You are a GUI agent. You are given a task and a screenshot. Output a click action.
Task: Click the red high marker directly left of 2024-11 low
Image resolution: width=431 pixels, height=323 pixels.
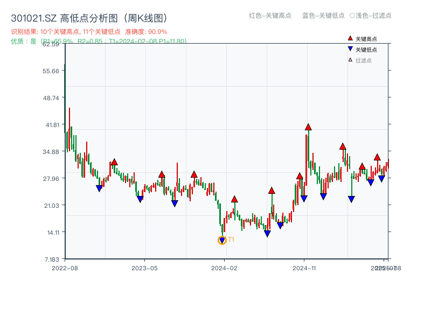[x=300, y=177]
